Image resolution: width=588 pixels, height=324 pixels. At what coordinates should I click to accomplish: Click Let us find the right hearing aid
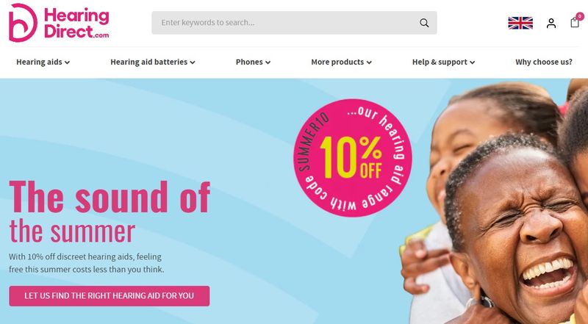[110, 296]
